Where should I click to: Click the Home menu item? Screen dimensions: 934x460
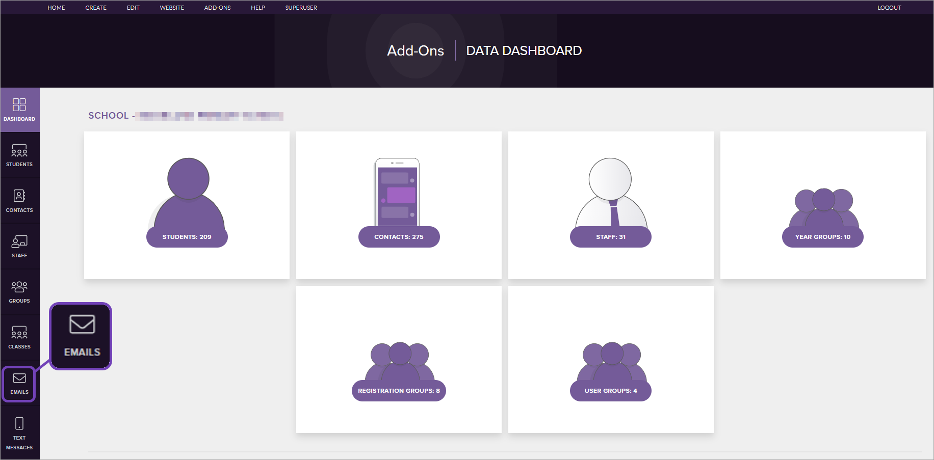(x=56, y=8)
